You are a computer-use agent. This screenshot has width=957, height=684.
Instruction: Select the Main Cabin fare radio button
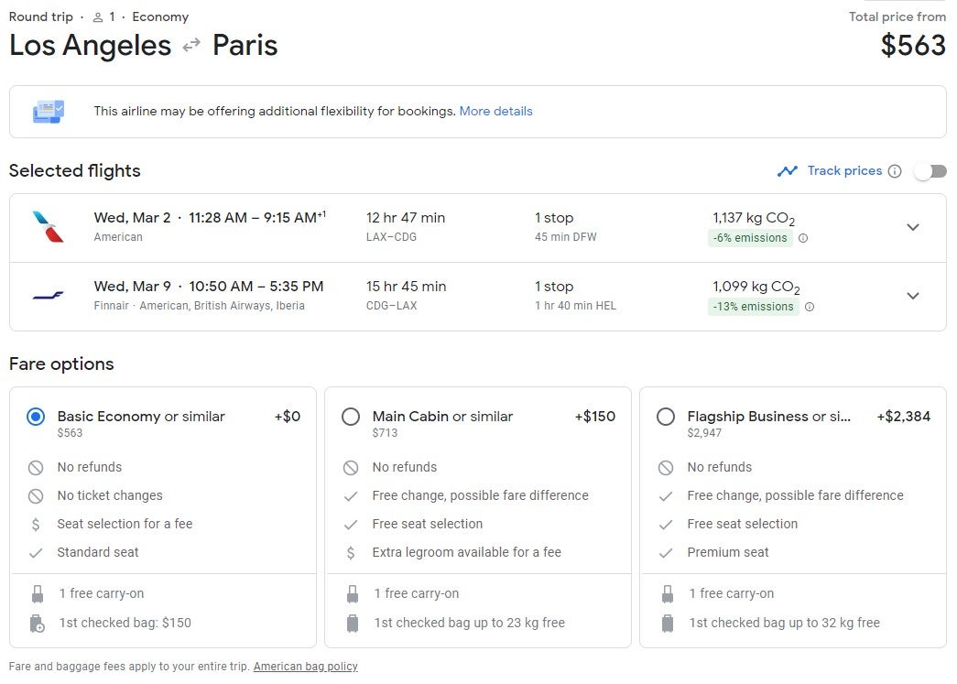[351, 417]
